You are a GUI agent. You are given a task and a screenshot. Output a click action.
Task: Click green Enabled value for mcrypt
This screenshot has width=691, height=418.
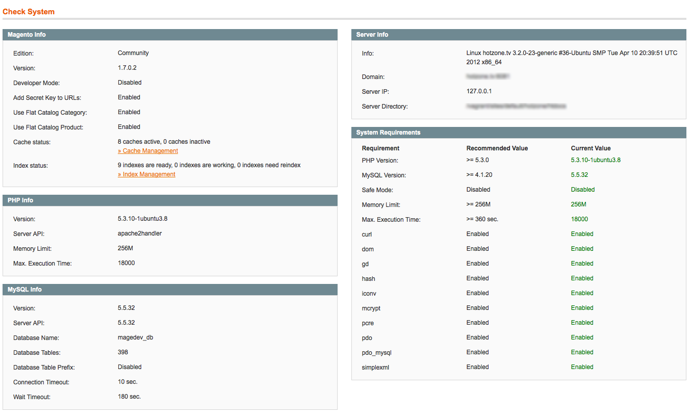click(x=582, y=308)
